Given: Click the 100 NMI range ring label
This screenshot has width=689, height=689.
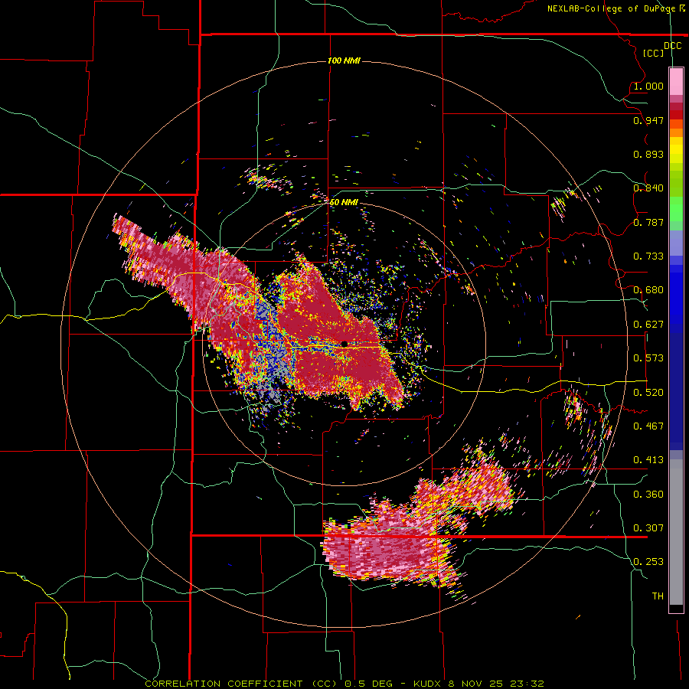Looking at the screenshot, I should point(344,60).
